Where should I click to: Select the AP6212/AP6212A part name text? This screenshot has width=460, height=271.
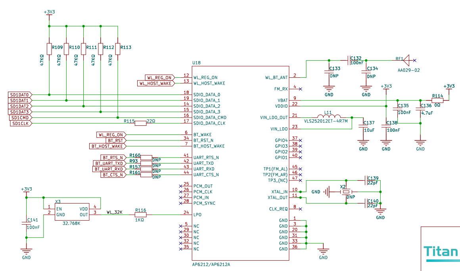[211, 264]
